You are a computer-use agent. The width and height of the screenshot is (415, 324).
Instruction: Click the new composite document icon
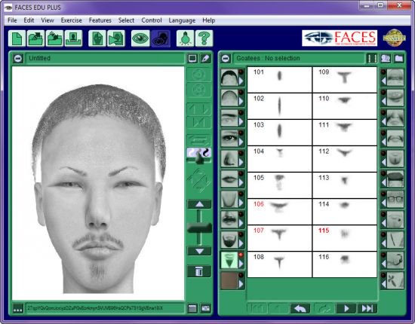point(17,38)
